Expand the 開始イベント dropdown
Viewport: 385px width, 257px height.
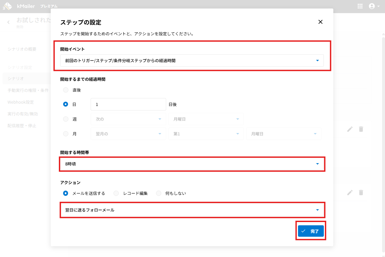[192, 60]
